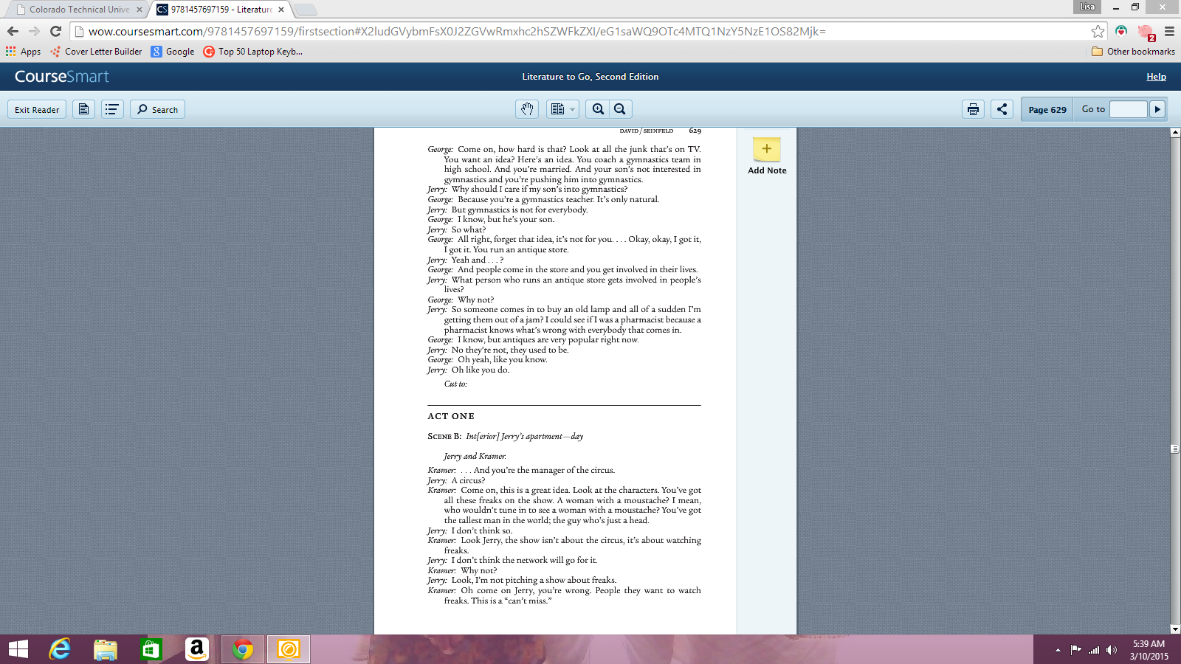Open the Search tool in the reader
Viewport: 1181px width, 664px height.
coord(157,109)
